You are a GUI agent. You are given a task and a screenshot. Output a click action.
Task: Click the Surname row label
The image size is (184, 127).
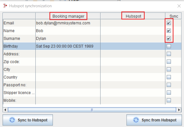point(12,38)
